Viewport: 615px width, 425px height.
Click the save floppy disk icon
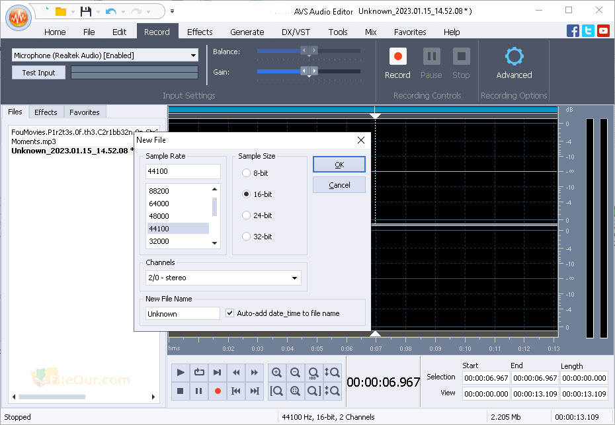click(x=85, y=11)
